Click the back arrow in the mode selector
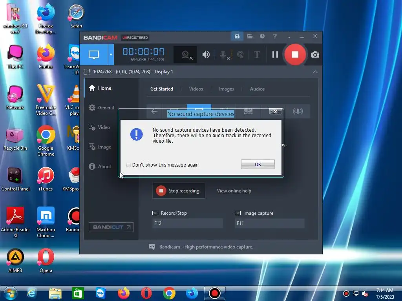The image size is (402, 301). coord(154,111)
